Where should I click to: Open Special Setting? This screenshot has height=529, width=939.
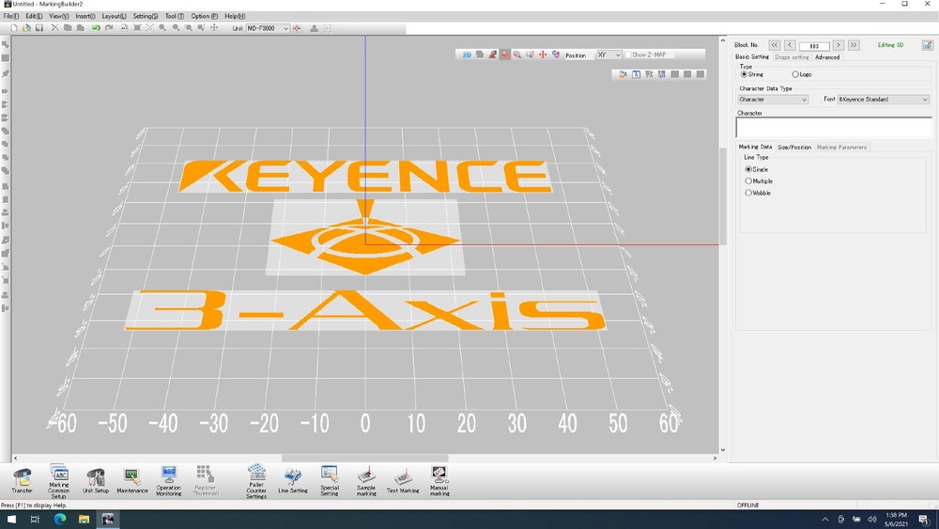[x=330, y=481]
